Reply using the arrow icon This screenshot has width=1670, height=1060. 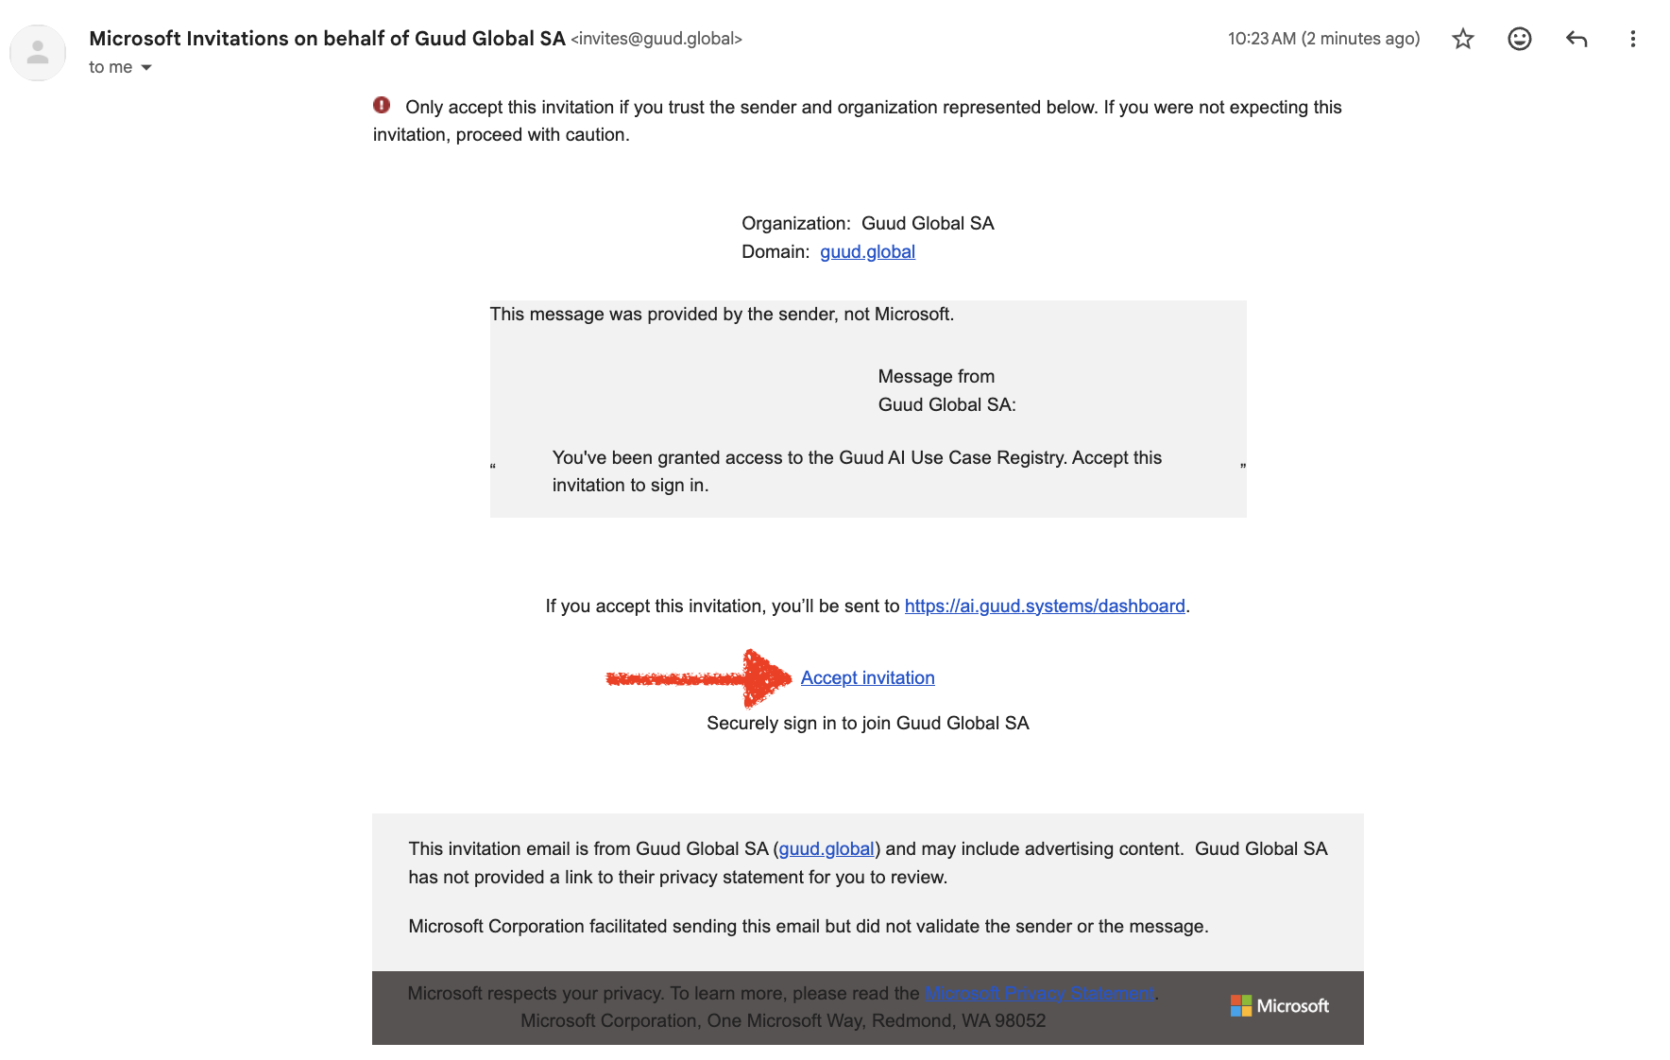[x=1576, y=39]
